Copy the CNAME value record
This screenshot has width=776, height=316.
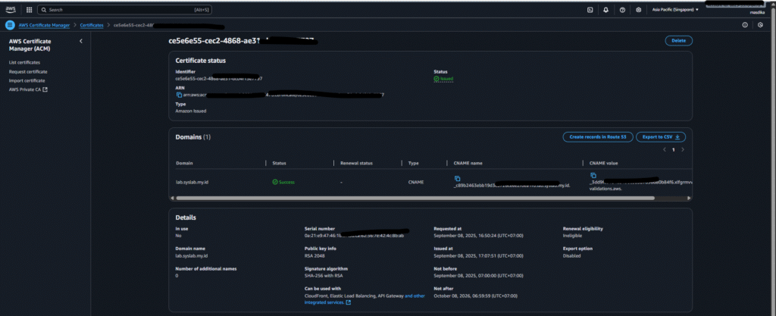point(593,175)
